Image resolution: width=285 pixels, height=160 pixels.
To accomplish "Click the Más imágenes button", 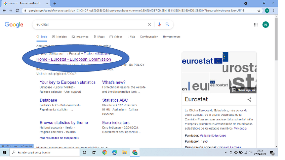I will (x=243, y=90).
